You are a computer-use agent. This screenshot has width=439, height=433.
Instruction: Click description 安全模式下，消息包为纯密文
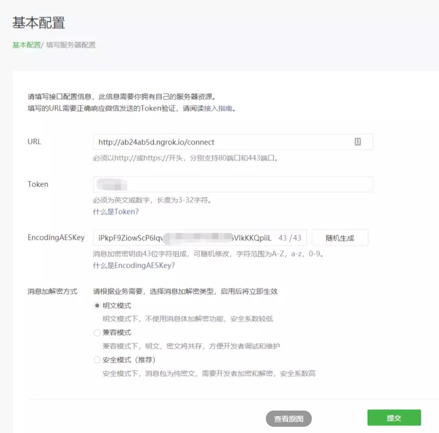149,374
